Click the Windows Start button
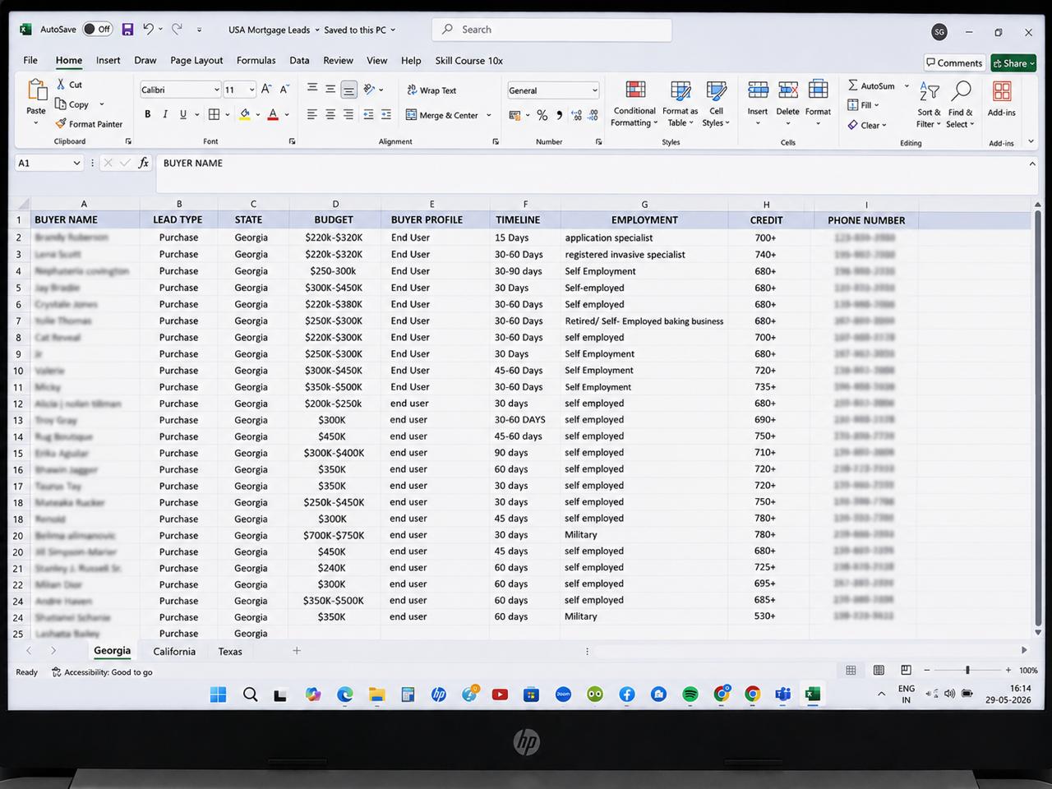The width and height of the screenshot is (1052, 789). tap(218, 694)
